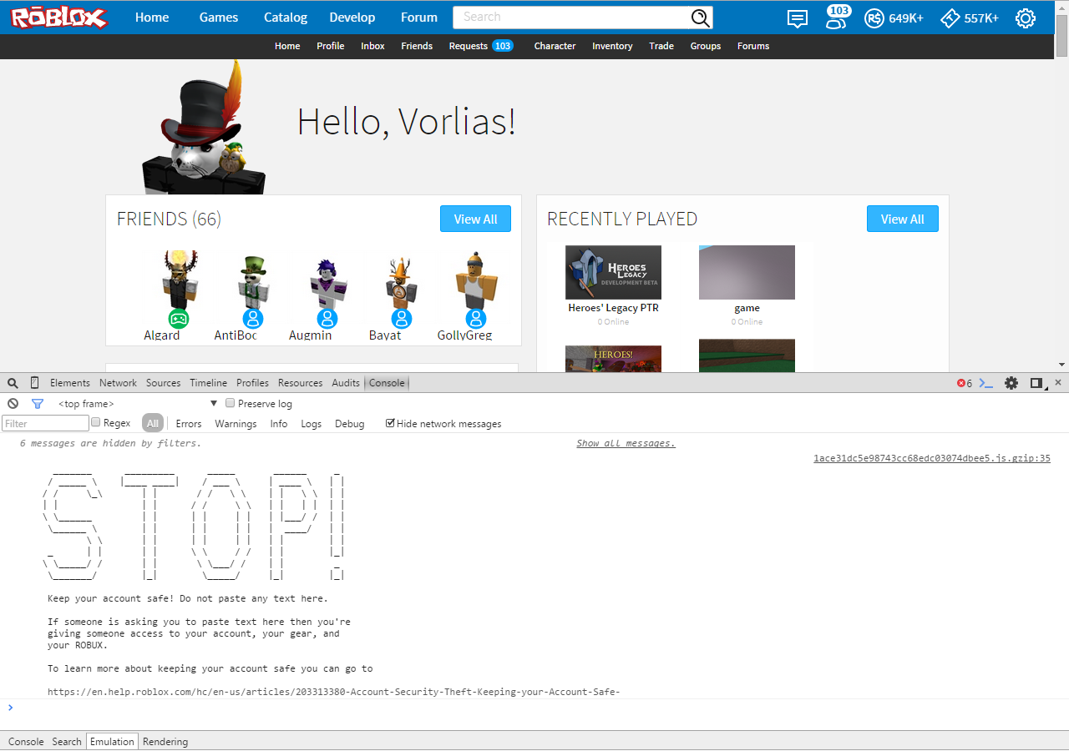Uncheck Hide network messages
The height and width of the screenshot is (751, 1069).
coord(390,423)
